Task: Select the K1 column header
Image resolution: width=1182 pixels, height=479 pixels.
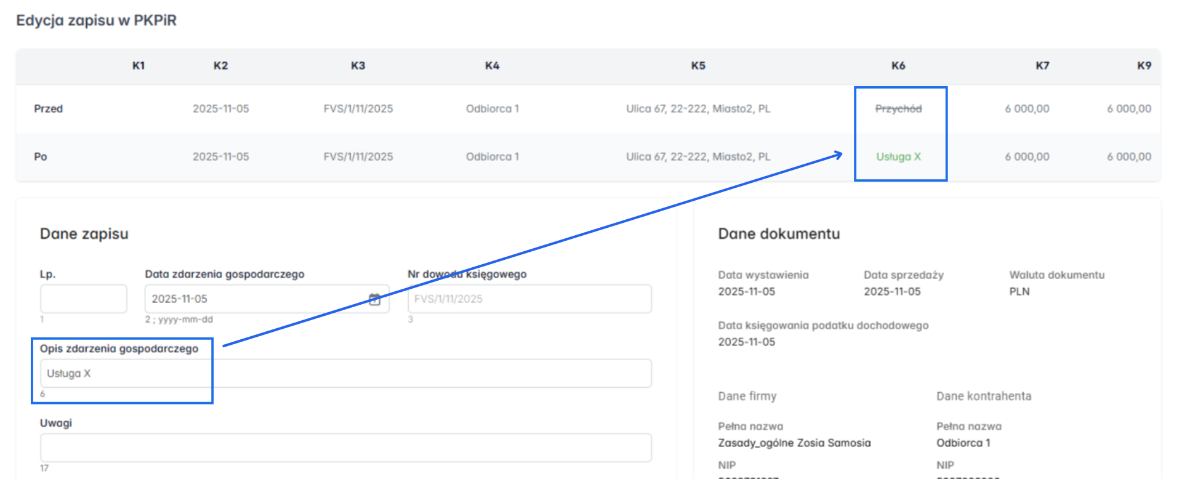Action: [139, 65]
